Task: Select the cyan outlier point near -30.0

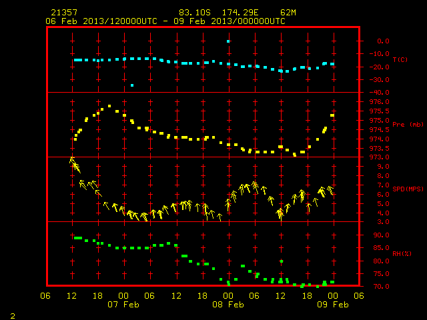Action: click(132, 85)
